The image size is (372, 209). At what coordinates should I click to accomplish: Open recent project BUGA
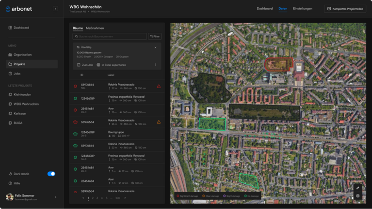(x=16, y=123)
